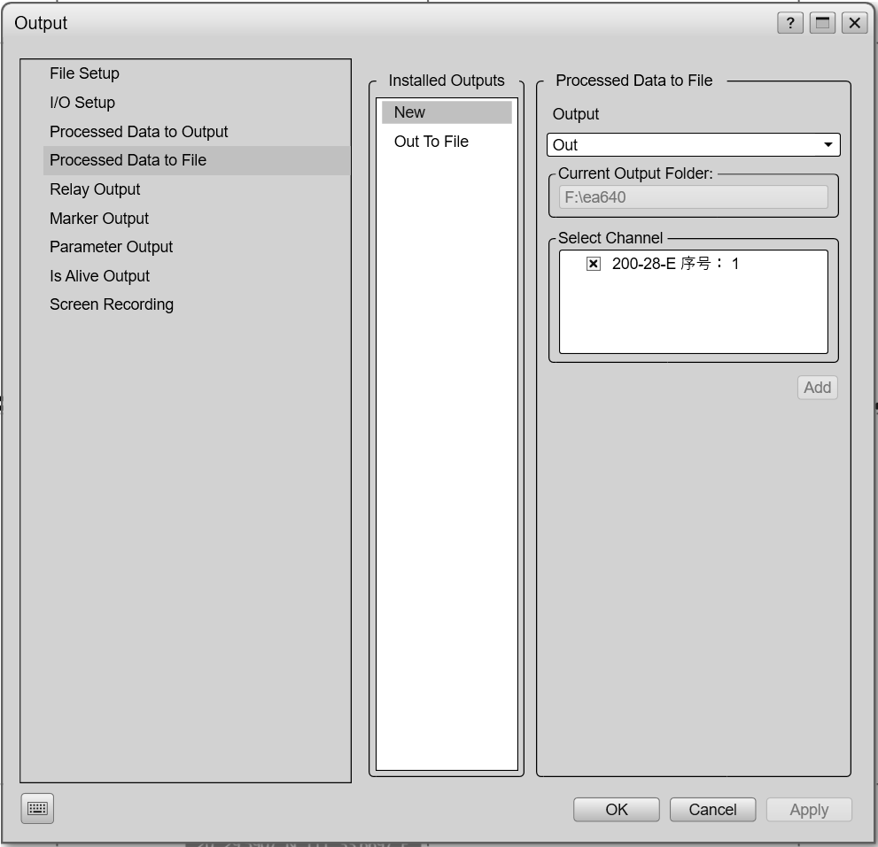Uncheck the 200-28-E channel checkbox
Image resolution: width=878 pixels, height=847 pixels.
click(594, 264)
